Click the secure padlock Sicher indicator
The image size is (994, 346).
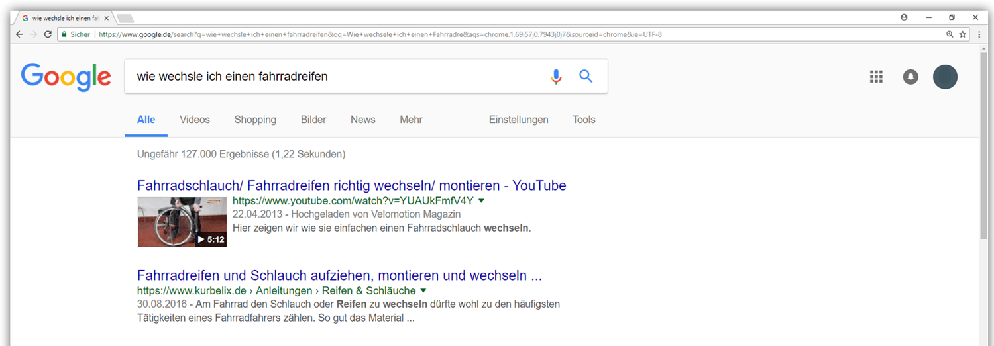click(76, 34)
